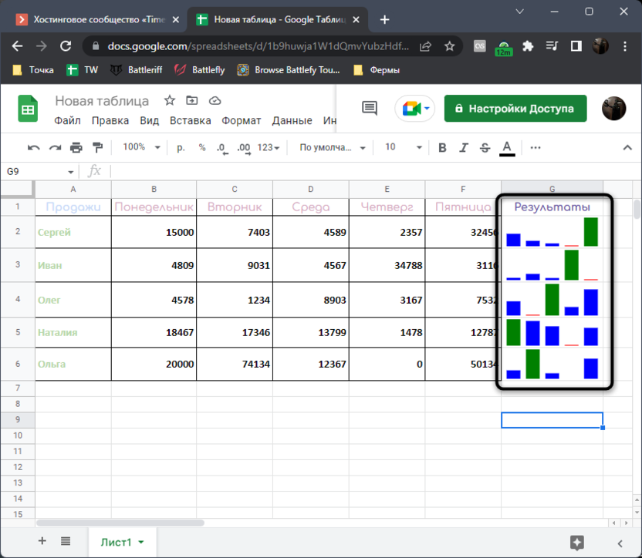Open the zoom 100% dropdown
The height and width of the screenshot is (558, 642).
[x=141, y=147]
